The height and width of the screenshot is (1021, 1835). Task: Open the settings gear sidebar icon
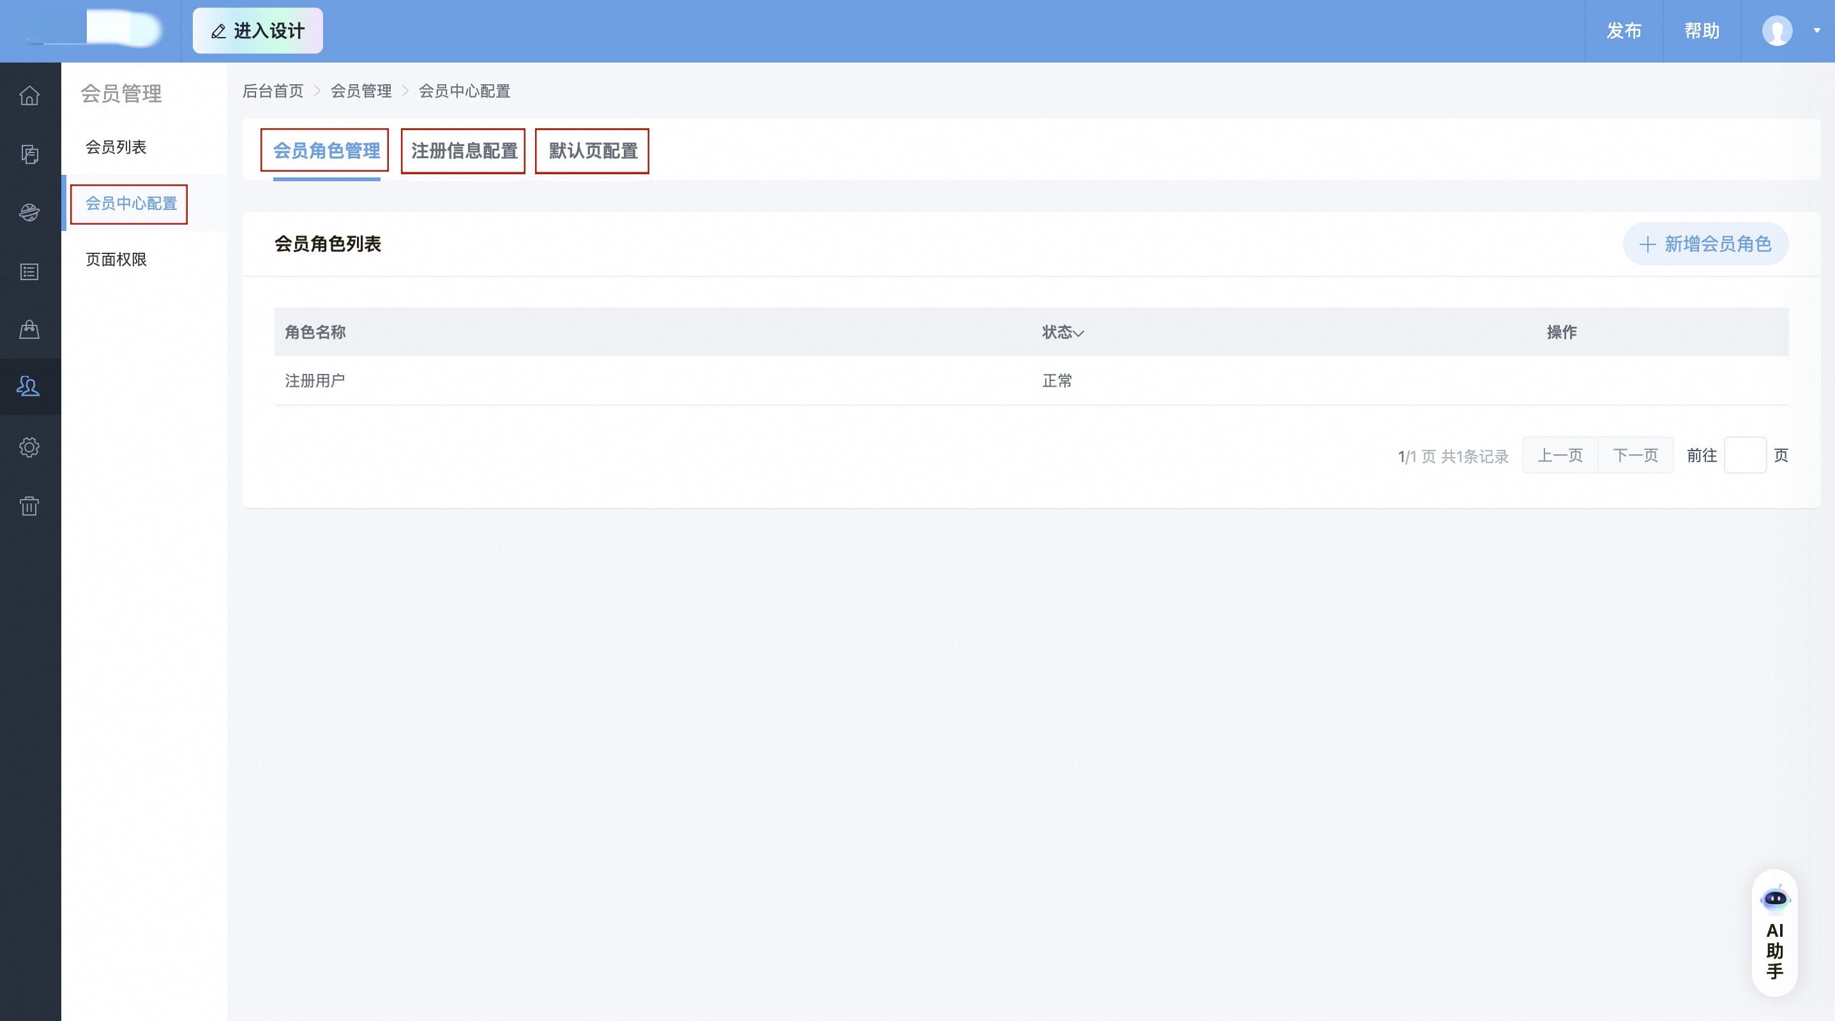pyautogui.click(x=29, y=447)
